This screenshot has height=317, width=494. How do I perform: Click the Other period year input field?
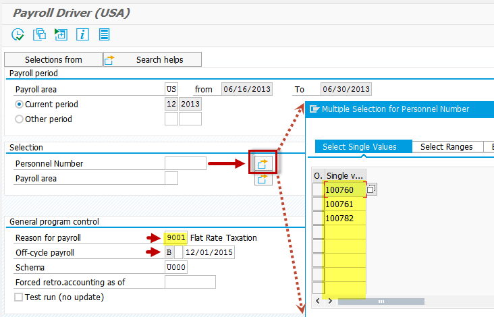[x=190, y=119]
